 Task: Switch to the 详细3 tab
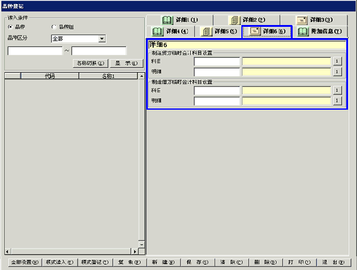(x=313, y=20)
